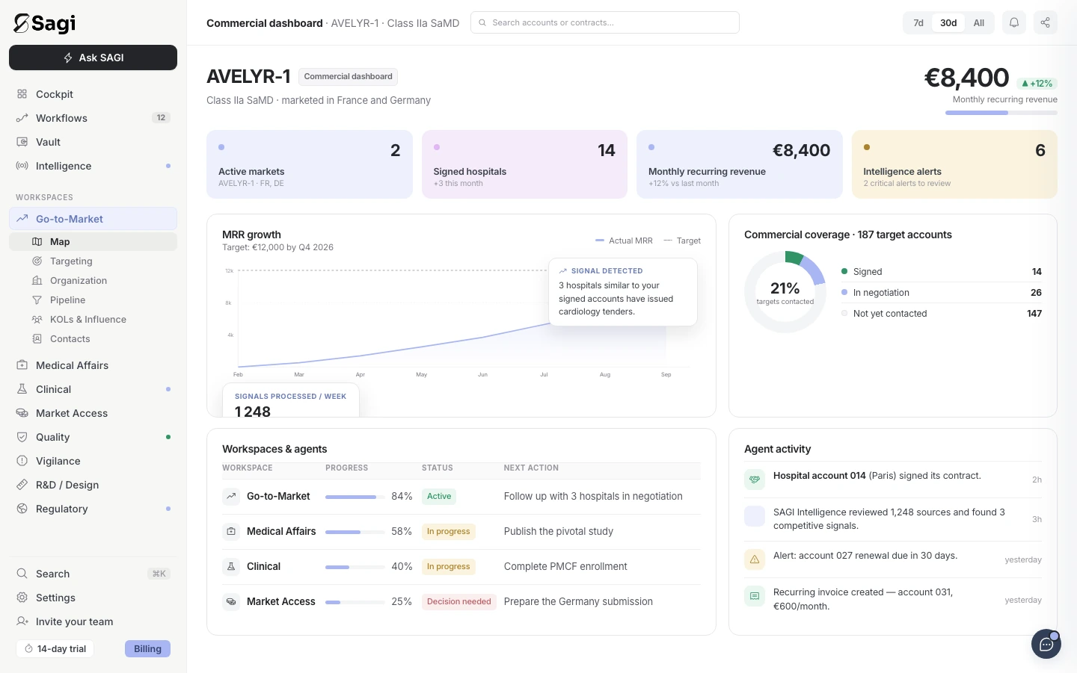Click the Clinical flask icon in sidebar
The image size is (1077, 673).
click(x=22, y=389)
